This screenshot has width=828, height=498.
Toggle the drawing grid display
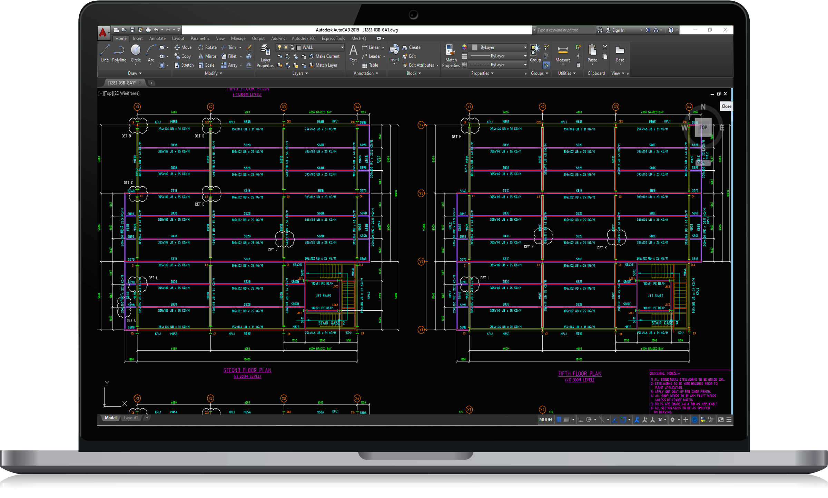pyautogui.click(x=559, y=420)
